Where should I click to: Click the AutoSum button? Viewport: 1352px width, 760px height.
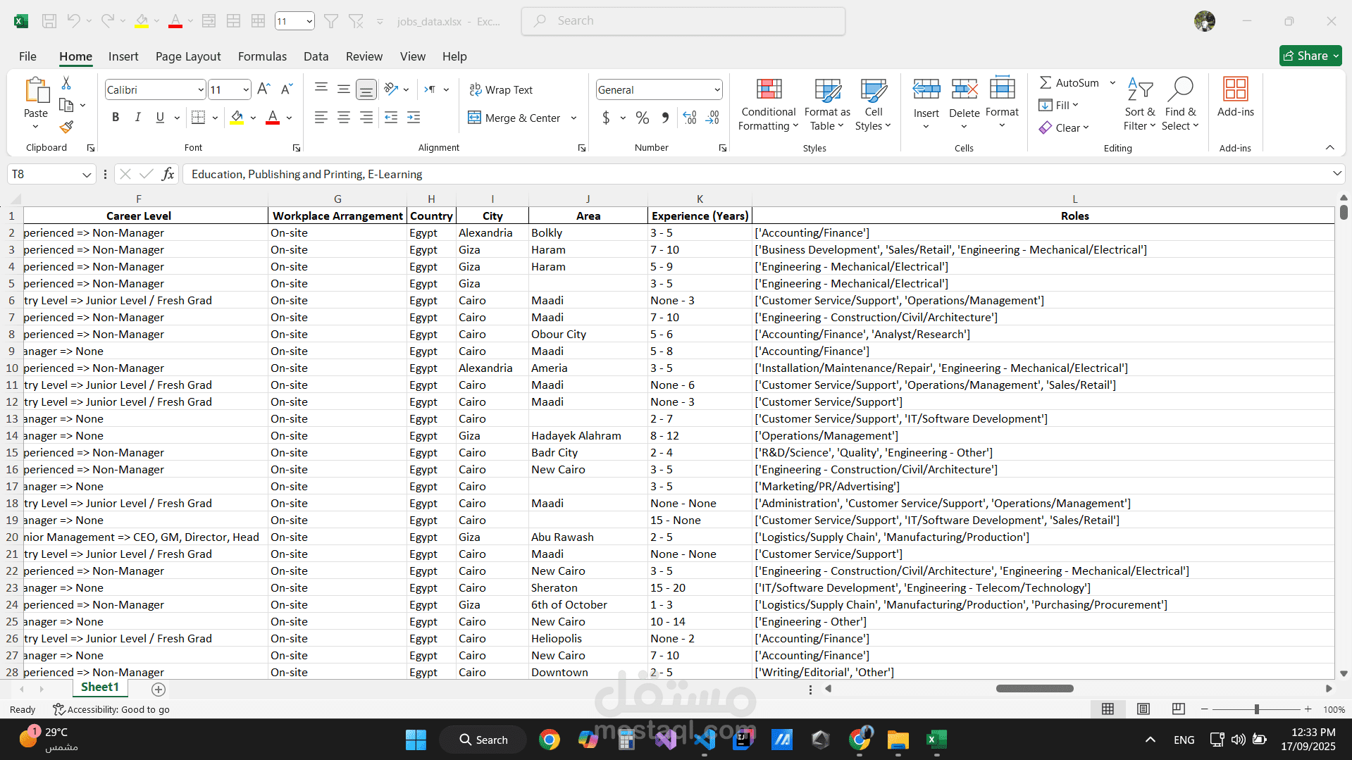1069,83
